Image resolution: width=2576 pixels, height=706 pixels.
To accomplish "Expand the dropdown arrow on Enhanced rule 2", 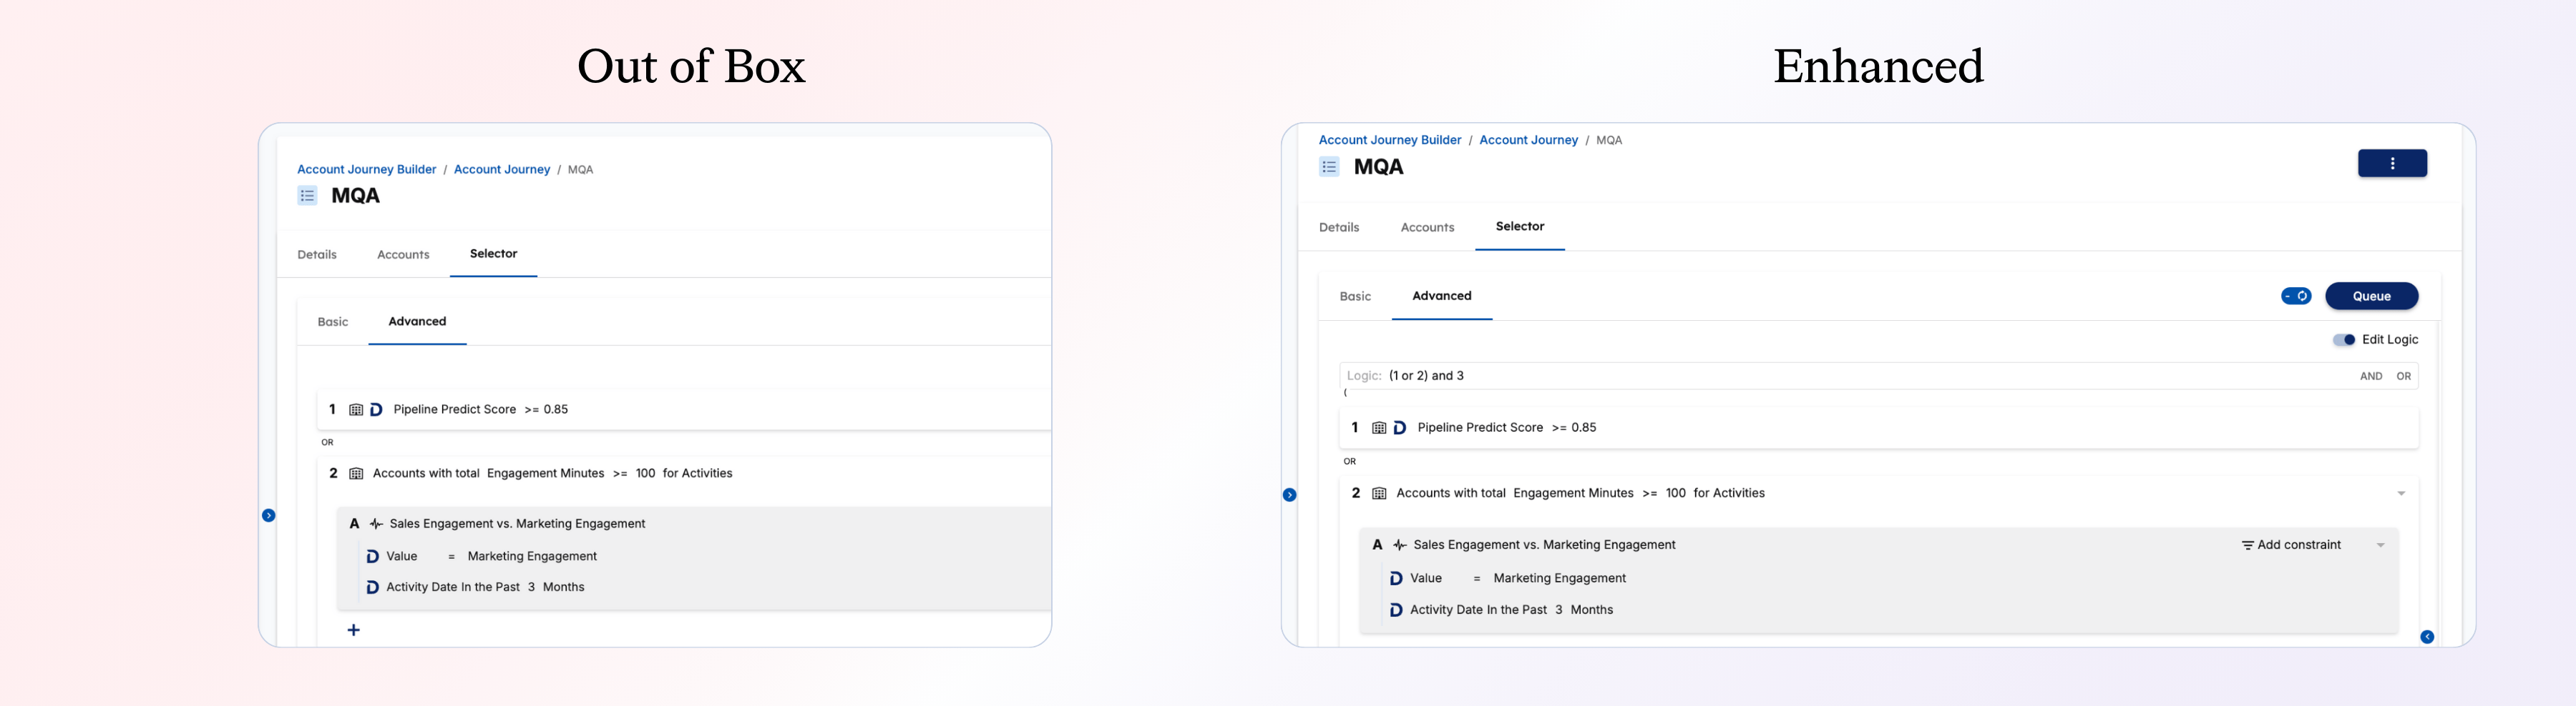I will tap(2400, 493).
